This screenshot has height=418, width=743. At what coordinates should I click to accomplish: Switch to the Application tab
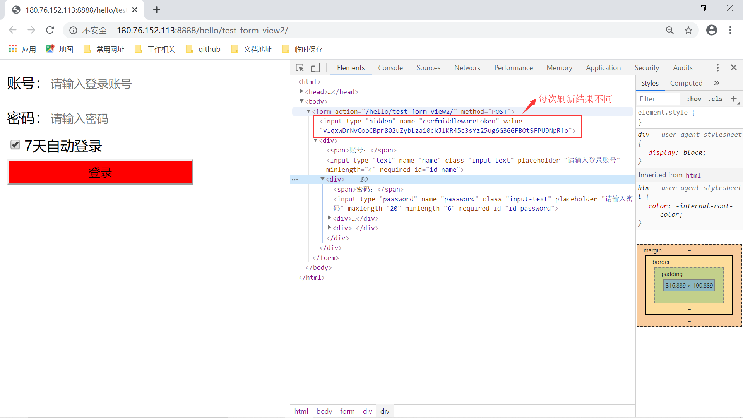[603, 68]
